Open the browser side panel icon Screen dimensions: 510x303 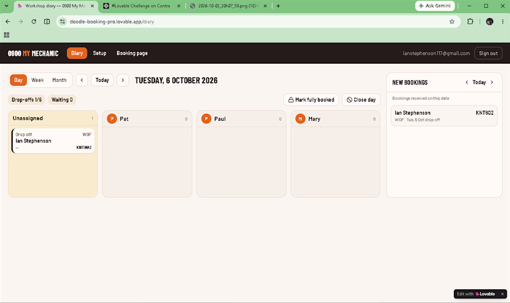tap(47, 21)
